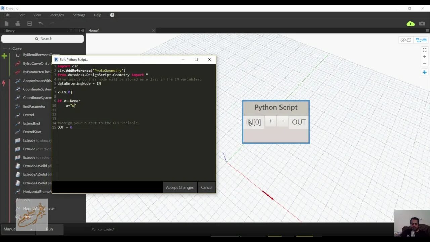This screenshot has width=430, height=242.
Task: Open the Manual run type dropdown
Action: [x=17, y=229]
